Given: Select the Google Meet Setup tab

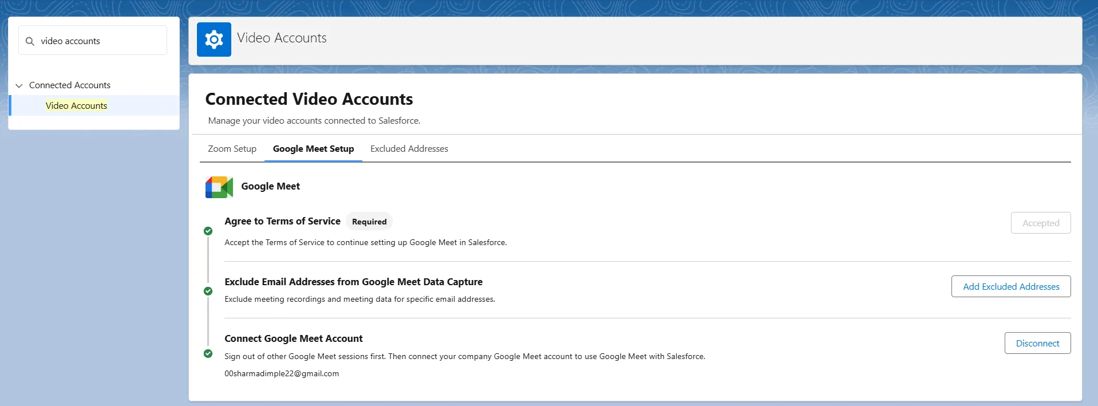Looking at the screenshot, I should pos(313,149).
